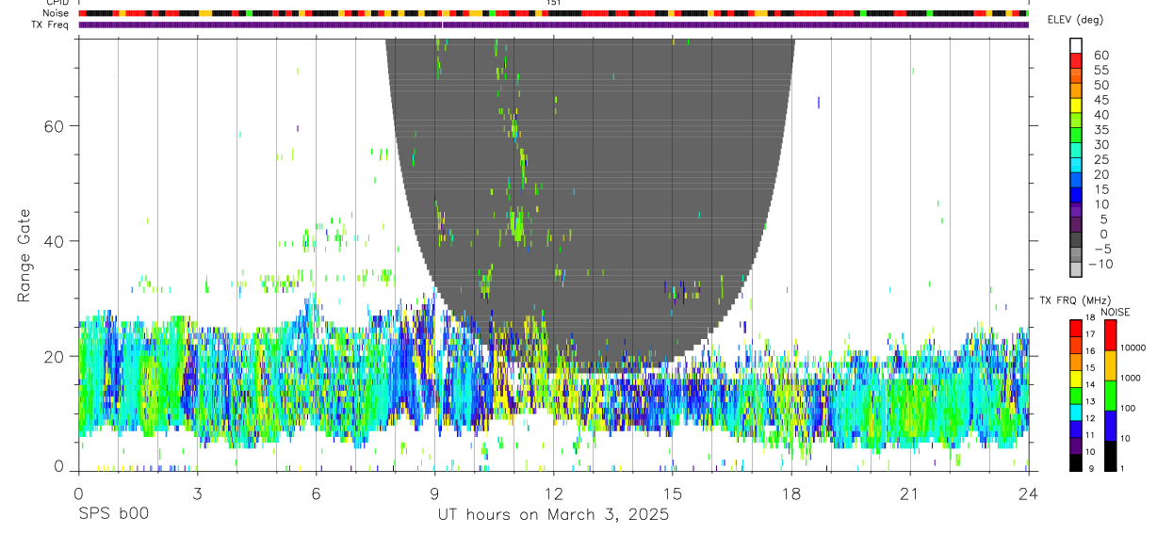Click the green NOISE swatch between 100 and 1000

(x=1111, y=395)
